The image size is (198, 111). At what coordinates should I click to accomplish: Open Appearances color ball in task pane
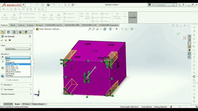pyautogui.click(x=189, y=50)
